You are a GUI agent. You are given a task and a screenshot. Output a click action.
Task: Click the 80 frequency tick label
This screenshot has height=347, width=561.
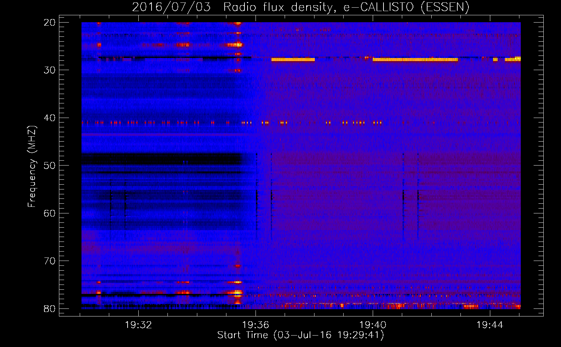pos(50,308)
